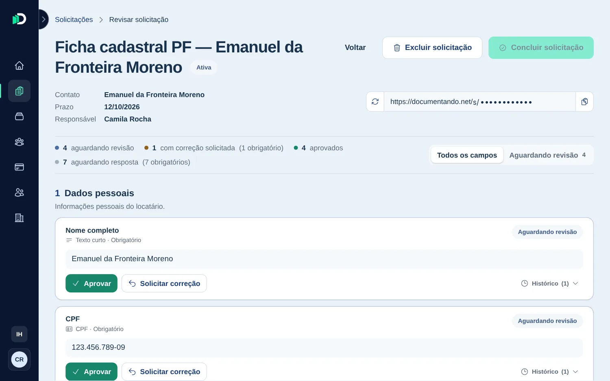The height and width of the screenshot is (381, 610).
Task: Click the deadline 12/10/2026
Action: (x=122, y=107)
